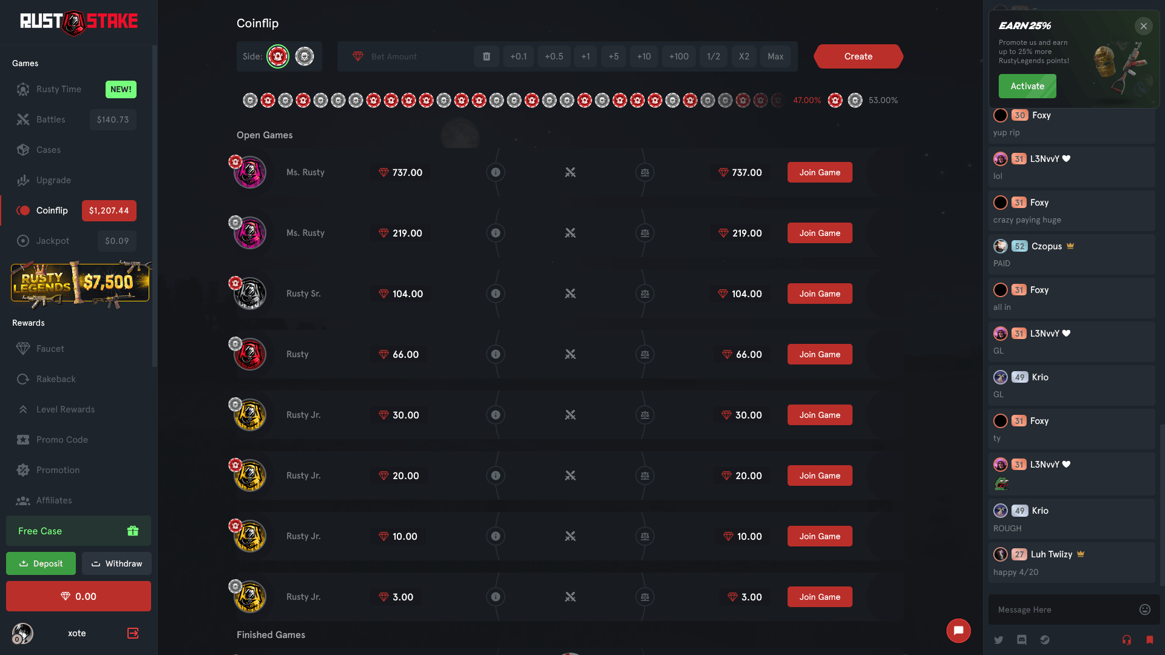Log out using the icon next to xote

click(132, 633)
